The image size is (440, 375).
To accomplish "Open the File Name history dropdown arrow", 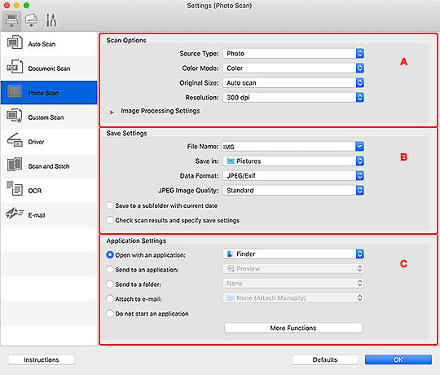I will [360, 147].
